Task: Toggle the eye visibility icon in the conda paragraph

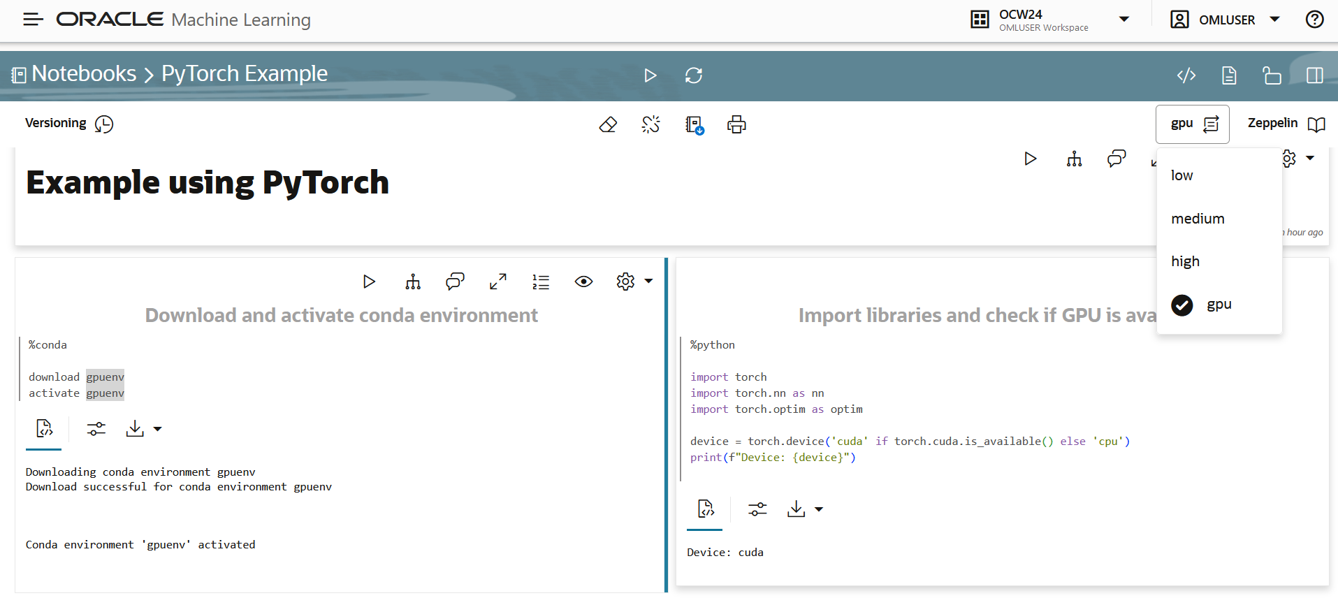Action: pyautogui.click(x=583, y=282)
